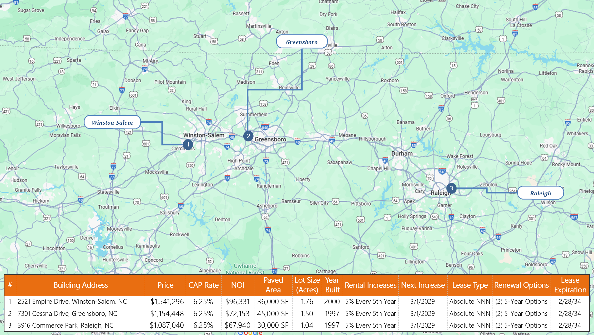594x335 pixels.
Task: Click the $1,087,040 price cell
Action: tap(167, 326)
